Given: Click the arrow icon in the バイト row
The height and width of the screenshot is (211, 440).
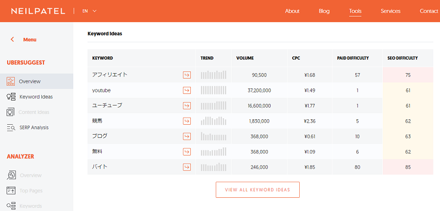Looking at the screenshot, I should (x=187, y=167).
